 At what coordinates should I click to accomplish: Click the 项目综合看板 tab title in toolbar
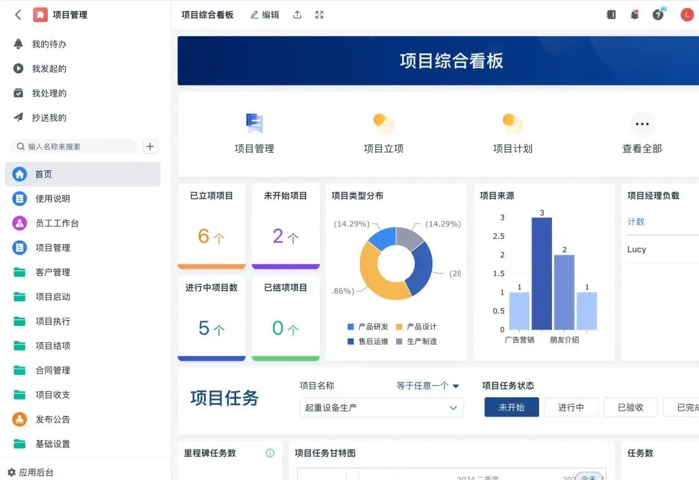pyautogui.click(x=207, y=15)
